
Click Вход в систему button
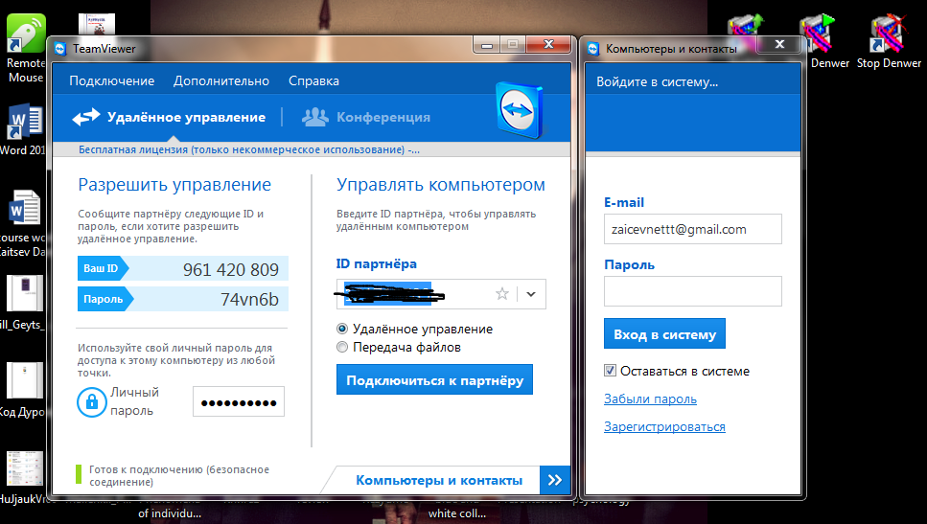pyautogui.click(x=664, y=333)
